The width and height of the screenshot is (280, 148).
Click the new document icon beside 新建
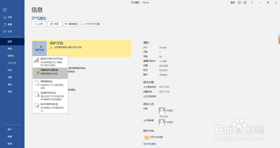pos(5,24)
